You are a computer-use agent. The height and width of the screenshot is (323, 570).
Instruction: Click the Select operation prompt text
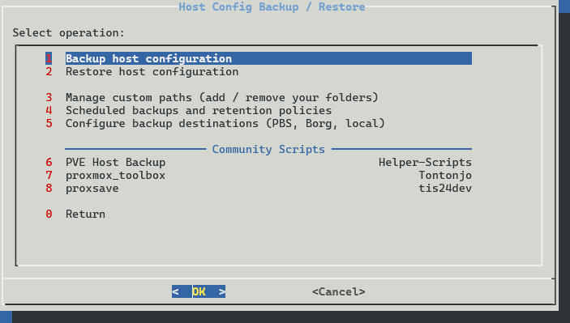[x=68, y=33]
